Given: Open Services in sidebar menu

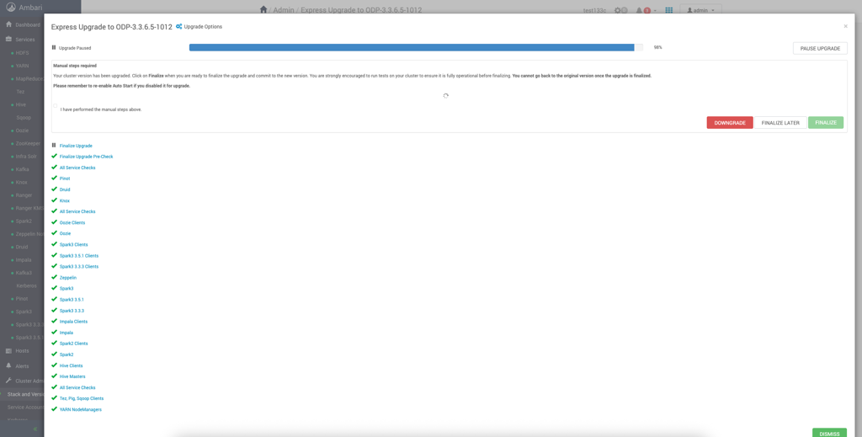Looking at the screenshot, I should (x=24, y=40).
